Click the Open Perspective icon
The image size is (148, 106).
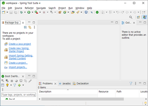[x=139, y=17]
